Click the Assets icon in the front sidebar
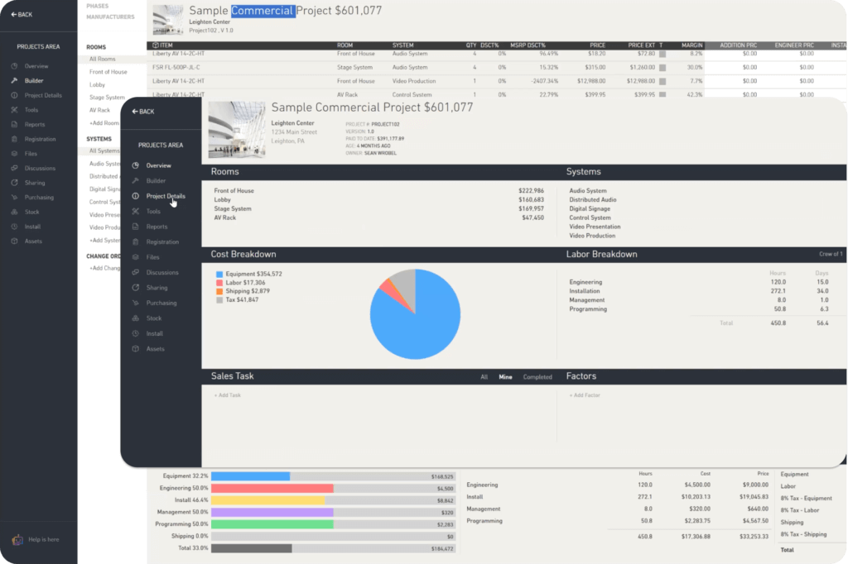This screenshot has width=848, height=564. (x=136, y=349)
